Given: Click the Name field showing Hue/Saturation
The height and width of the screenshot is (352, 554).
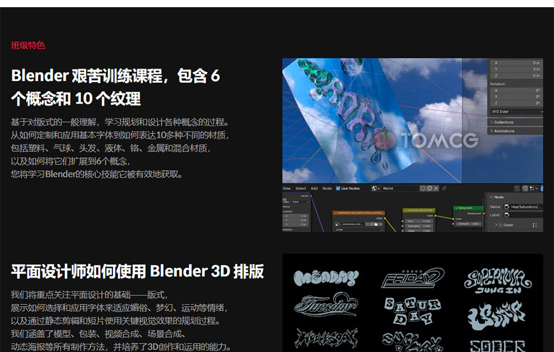Looking at the screenshot, I should (x=524, y=207).
